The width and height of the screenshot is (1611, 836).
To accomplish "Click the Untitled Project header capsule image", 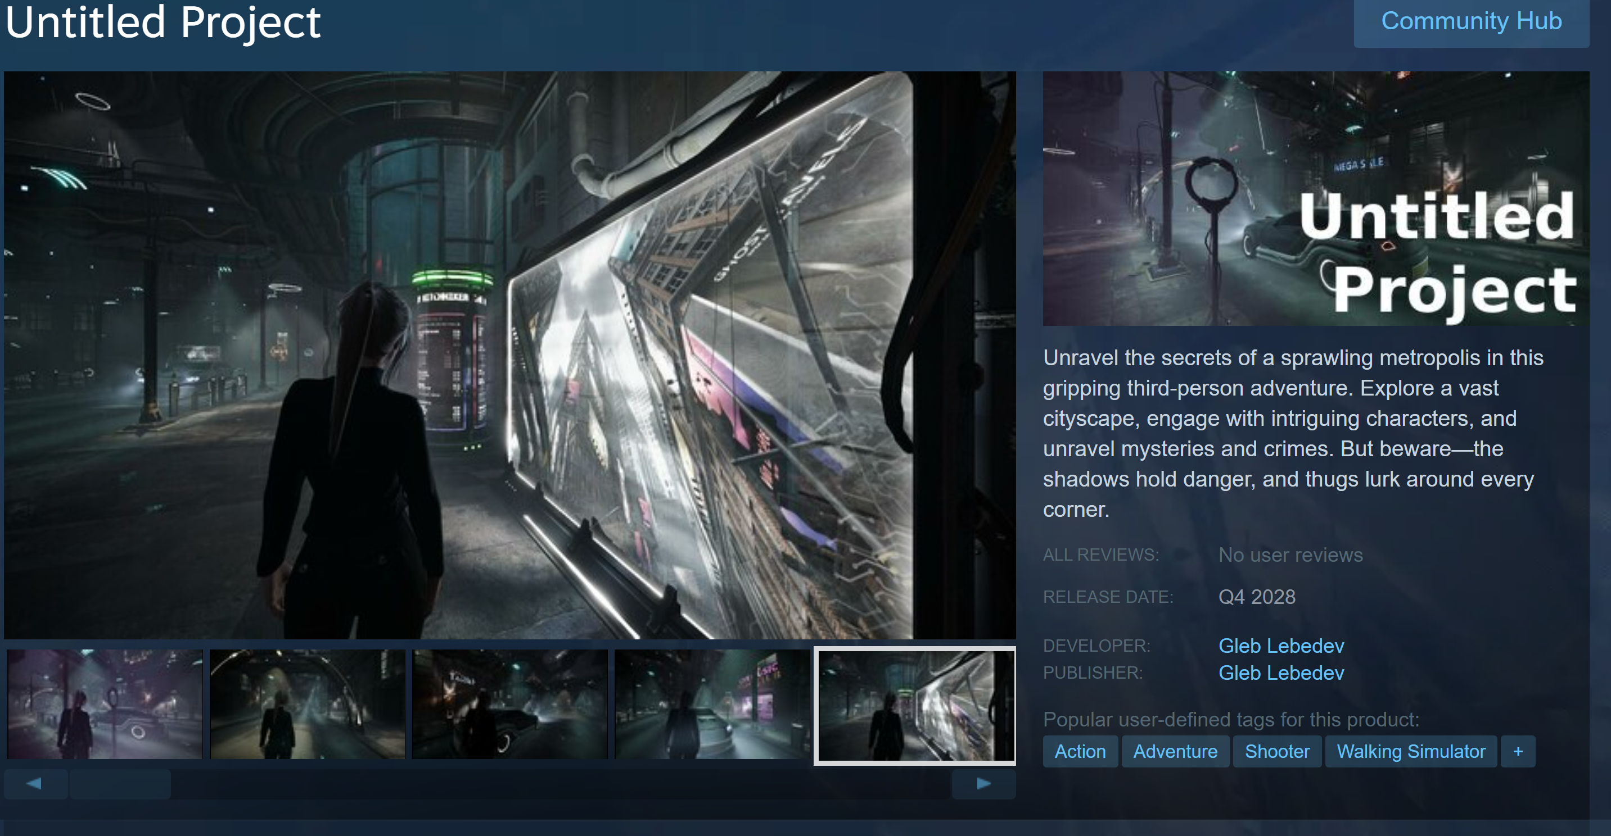I will pos(1316,198).
